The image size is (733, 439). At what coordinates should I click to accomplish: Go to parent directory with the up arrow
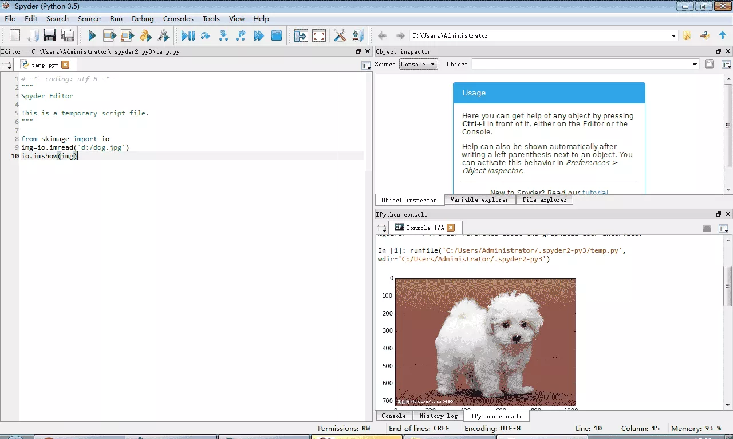coord(723,35)
